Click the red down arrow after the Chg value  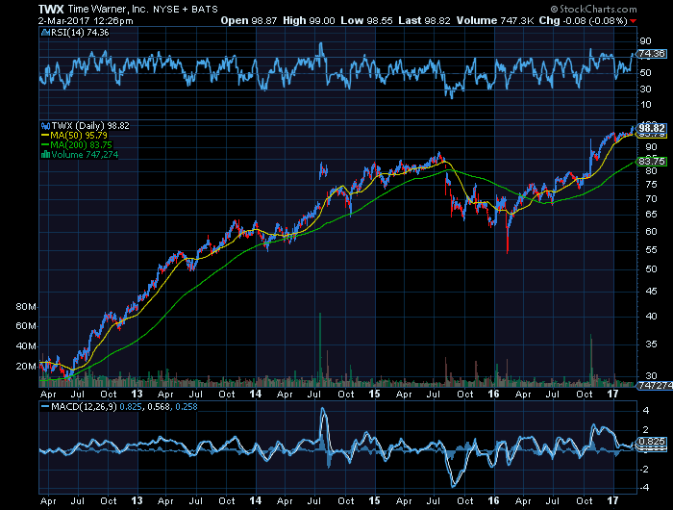tap(634, 21)
